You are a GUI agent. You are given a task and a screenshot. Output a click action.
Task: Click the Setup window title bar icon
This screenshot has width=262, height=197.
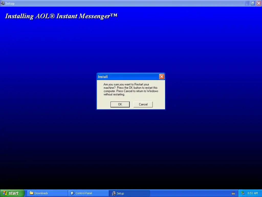tap(2, 3)
